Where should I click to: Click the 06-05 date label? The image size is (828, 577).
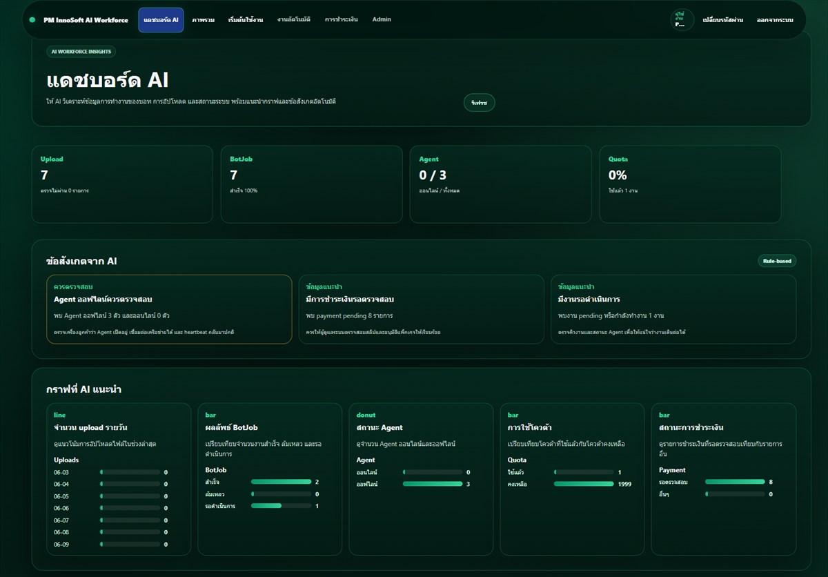click(x=61, y=496)
